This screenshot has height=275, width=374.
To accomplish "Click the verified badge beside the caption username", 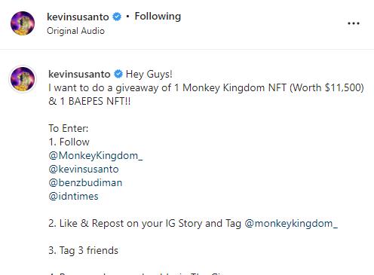I will 118,74.
